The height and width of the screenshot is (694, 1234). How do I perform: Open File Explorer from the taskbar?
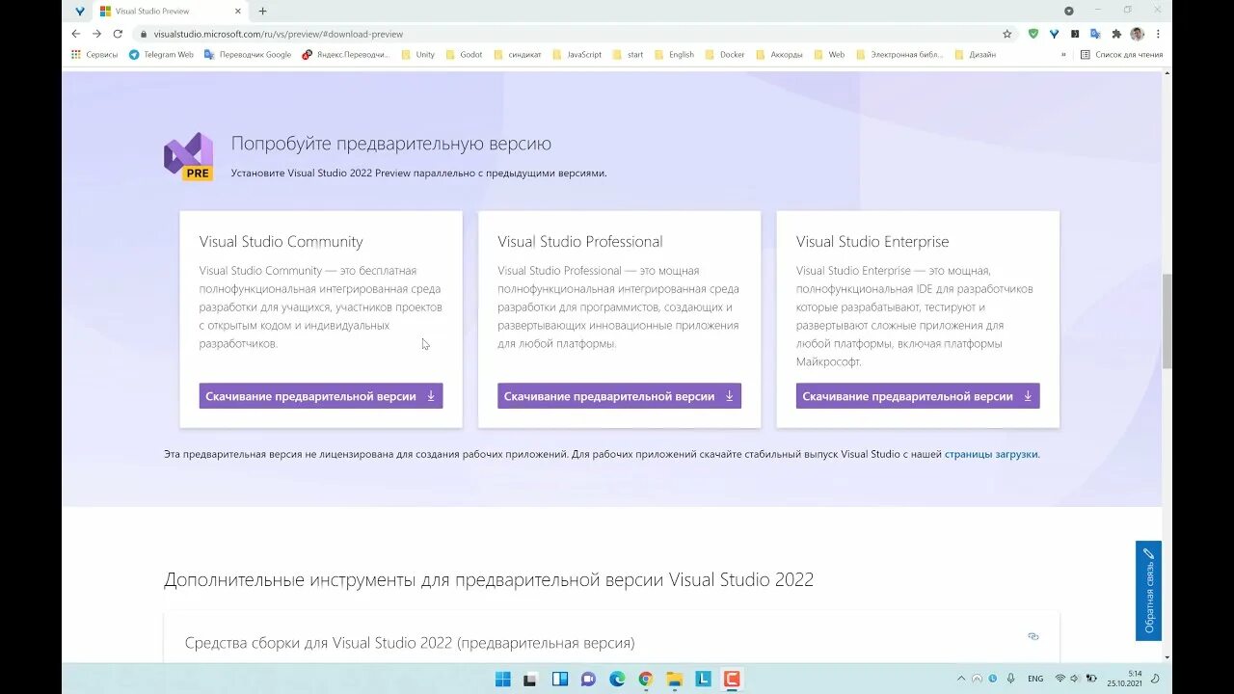675,679
